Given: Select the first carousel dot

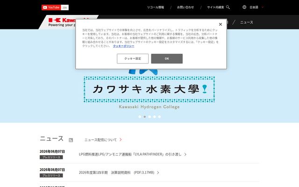Looking at the screenshot, I should [x=140, y=117].
